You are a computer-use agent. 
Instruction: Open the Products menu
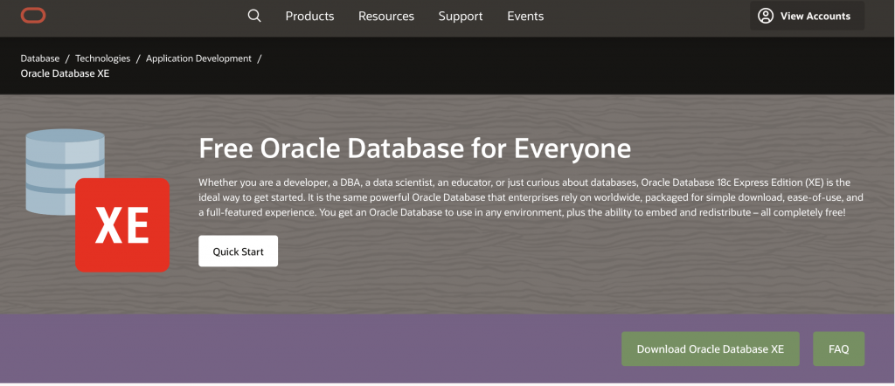(309, 16)
